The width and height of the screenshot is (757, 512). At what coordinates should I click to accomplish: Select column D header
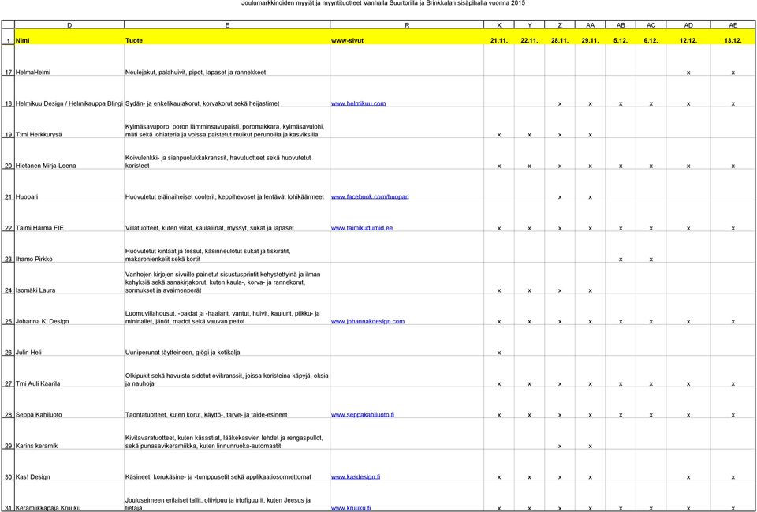pos(69,24)
